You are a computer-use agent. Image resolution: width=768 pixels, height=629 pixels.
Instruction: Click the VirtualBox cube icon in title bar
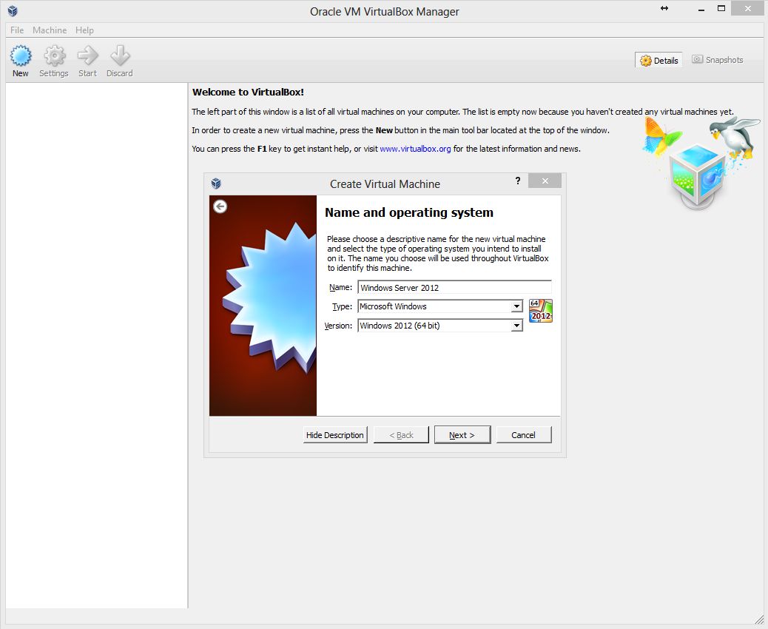pos(13,11)
